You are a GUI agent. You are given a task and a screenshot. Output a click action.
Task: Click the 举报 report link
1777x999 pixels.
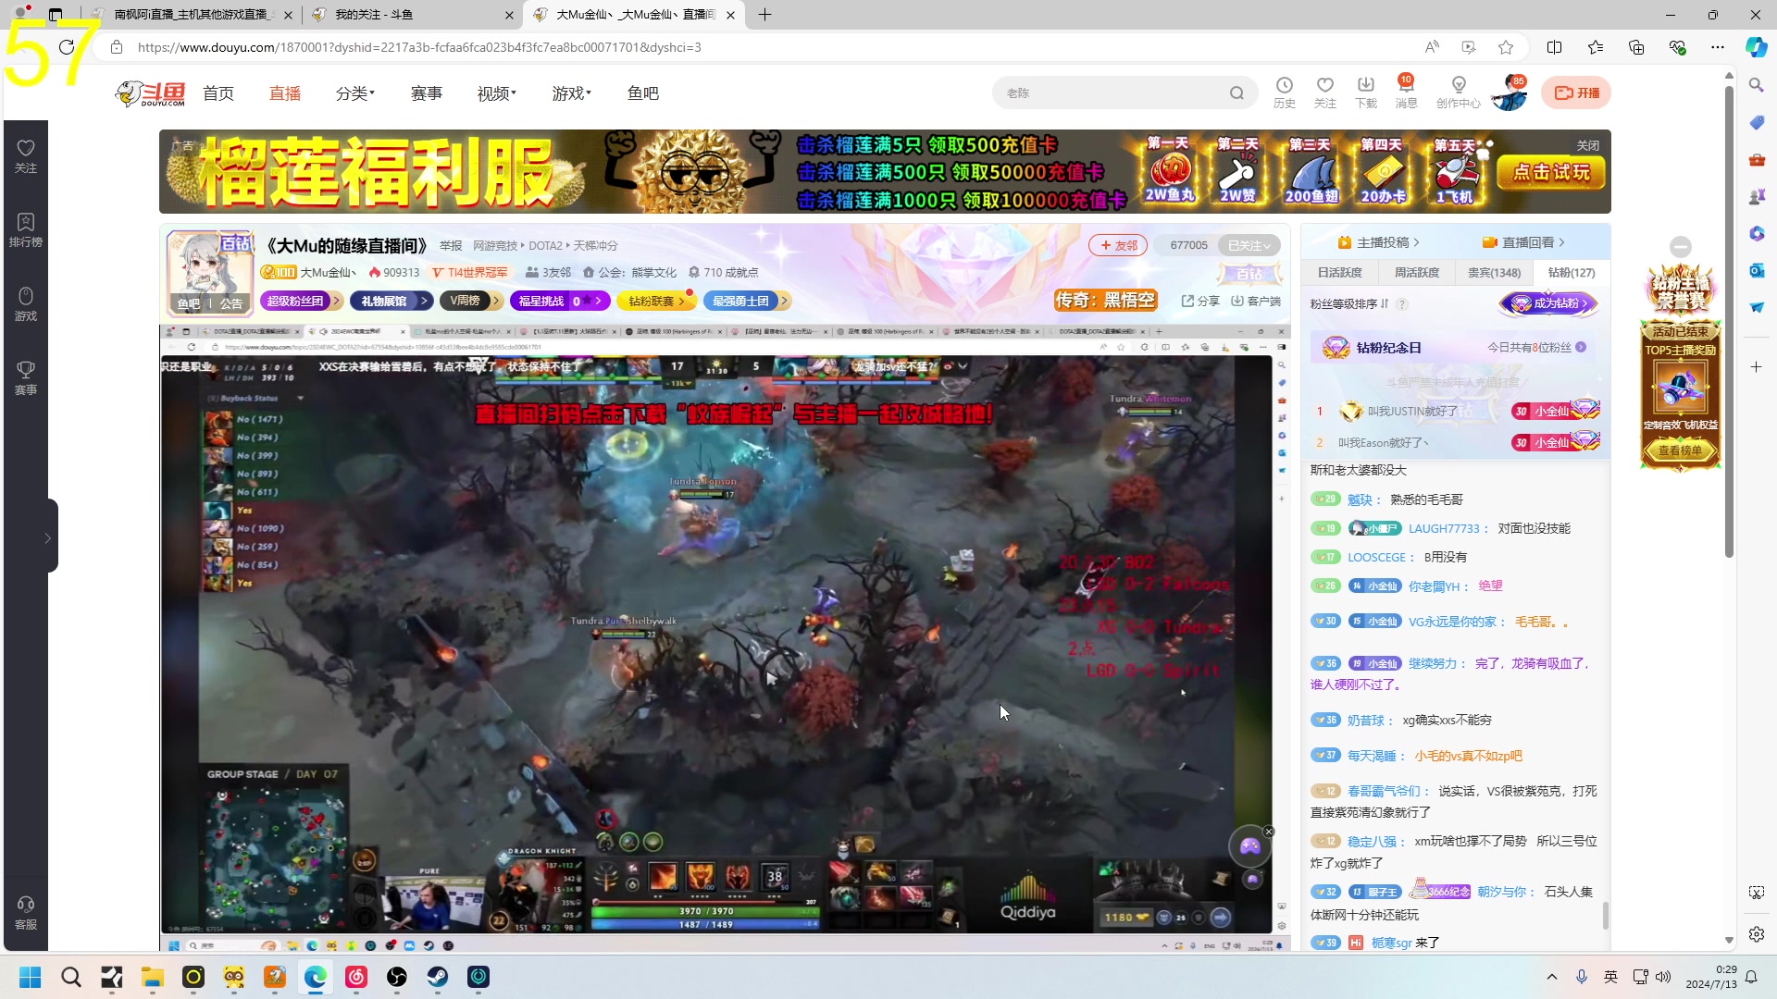(451, 245)
